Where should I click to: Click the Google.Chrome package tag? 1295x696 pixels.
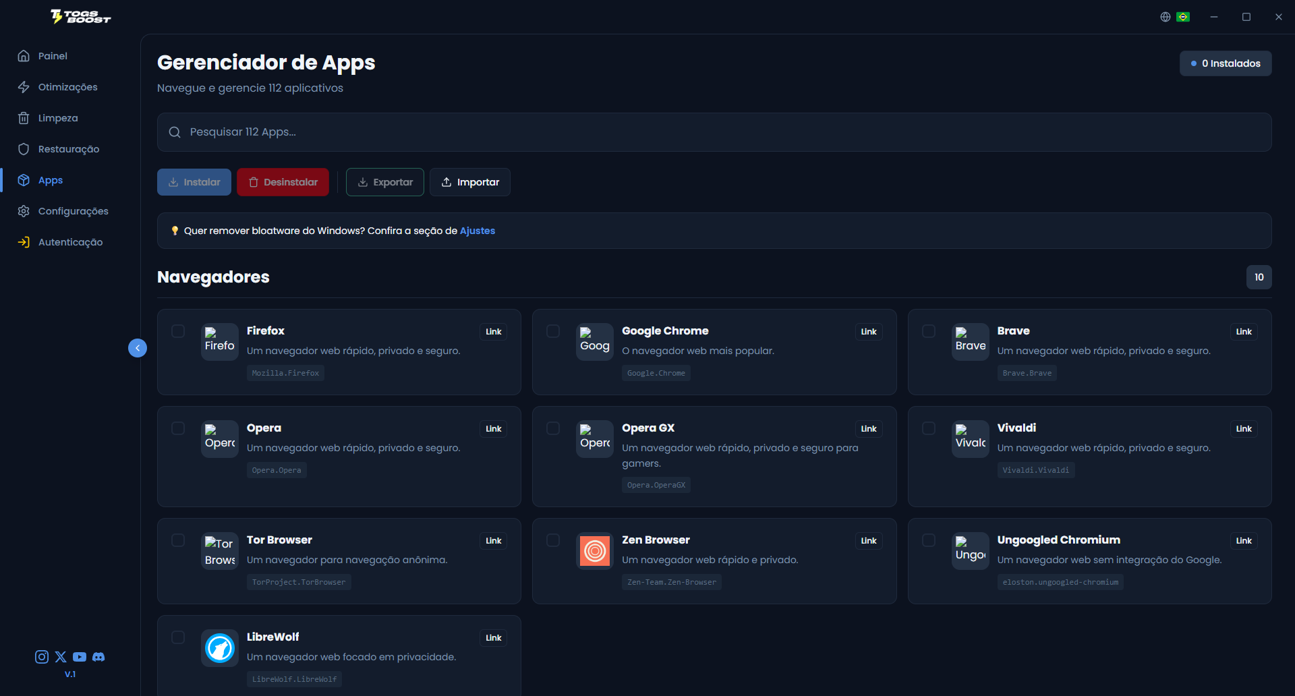click(656, 373)
